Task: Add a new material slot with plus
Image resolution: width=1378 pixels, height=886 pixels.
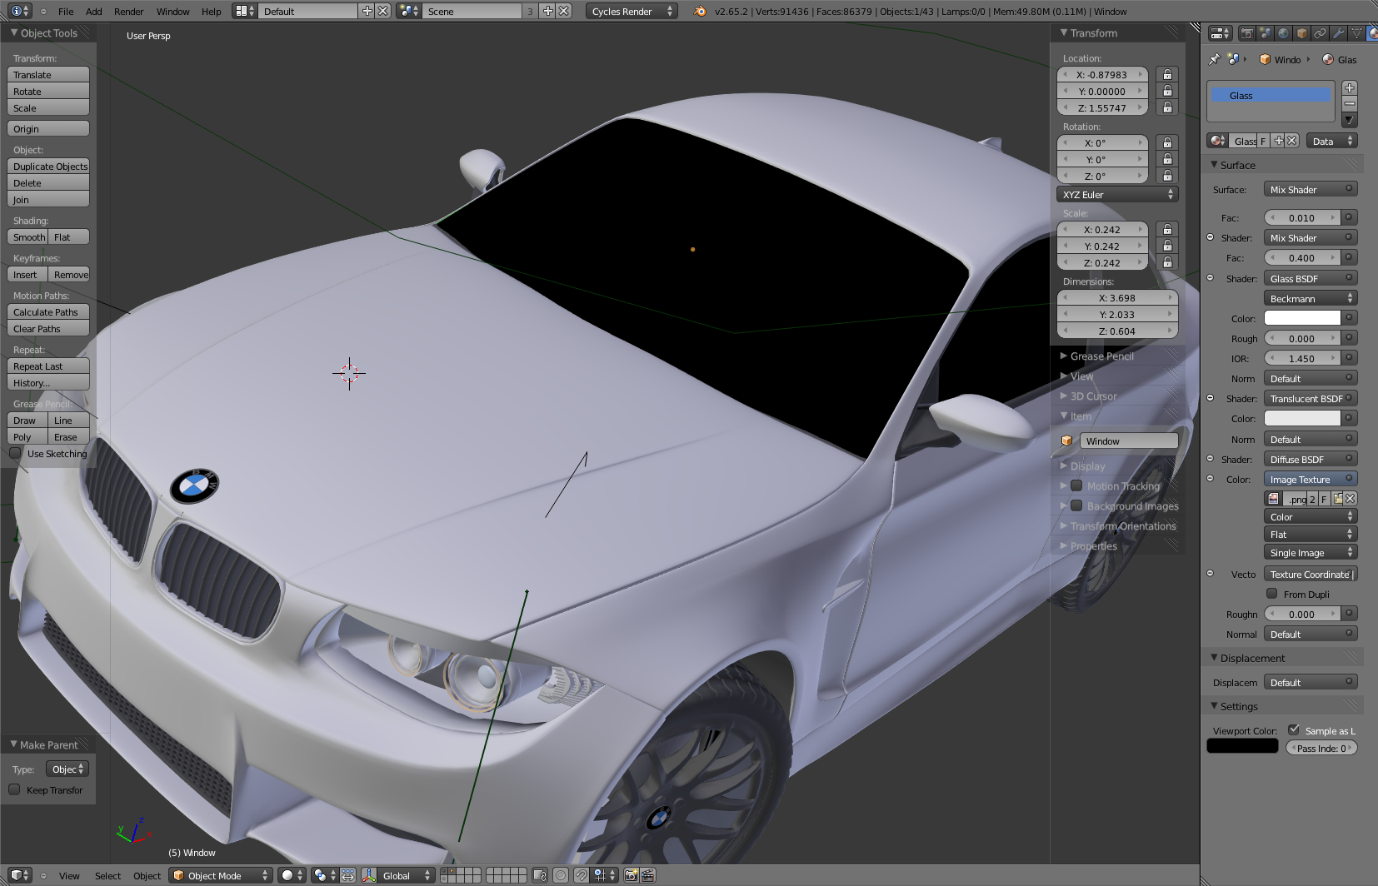Action: 1350,88
